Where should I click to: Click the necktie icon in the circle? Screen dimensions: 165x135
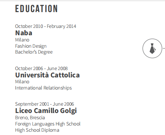152,48
